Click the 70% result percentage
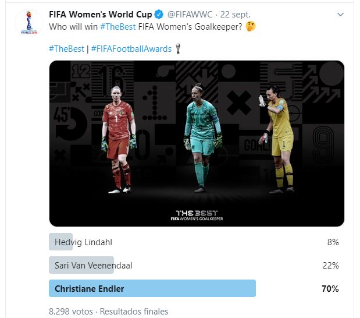360x318 pixels. pos(330,288)
